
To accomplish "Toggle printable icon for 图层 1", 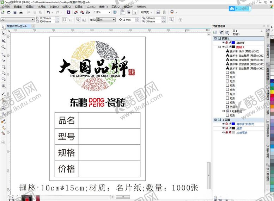I will tap(227, 47).
